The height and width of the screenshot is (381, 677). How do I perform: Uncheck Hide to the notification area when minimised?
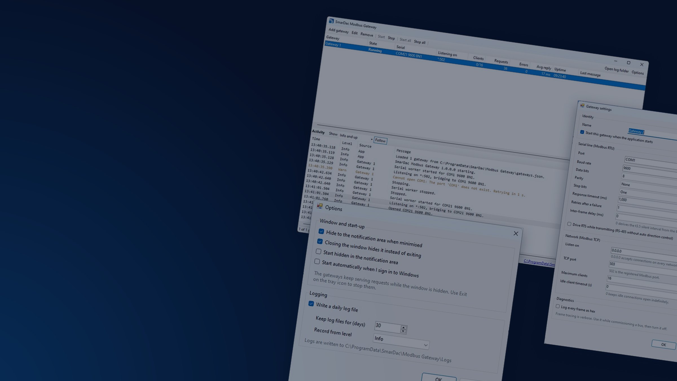(x=321, y=231)
